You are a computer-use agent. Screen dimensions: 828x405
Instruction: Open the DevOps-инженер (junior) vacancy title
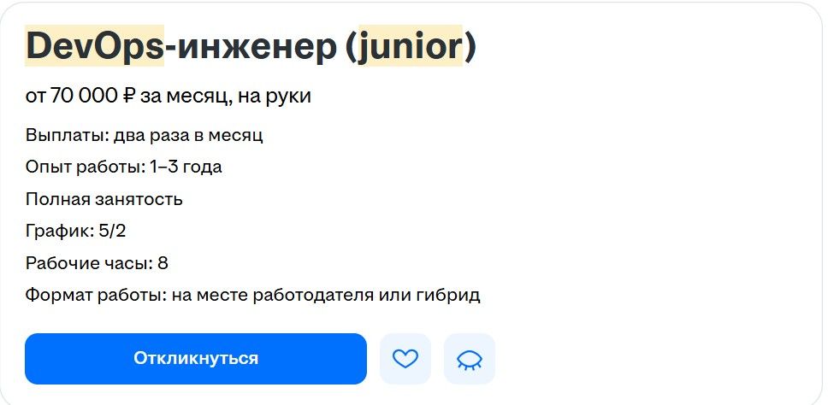(x=251, y=46)
